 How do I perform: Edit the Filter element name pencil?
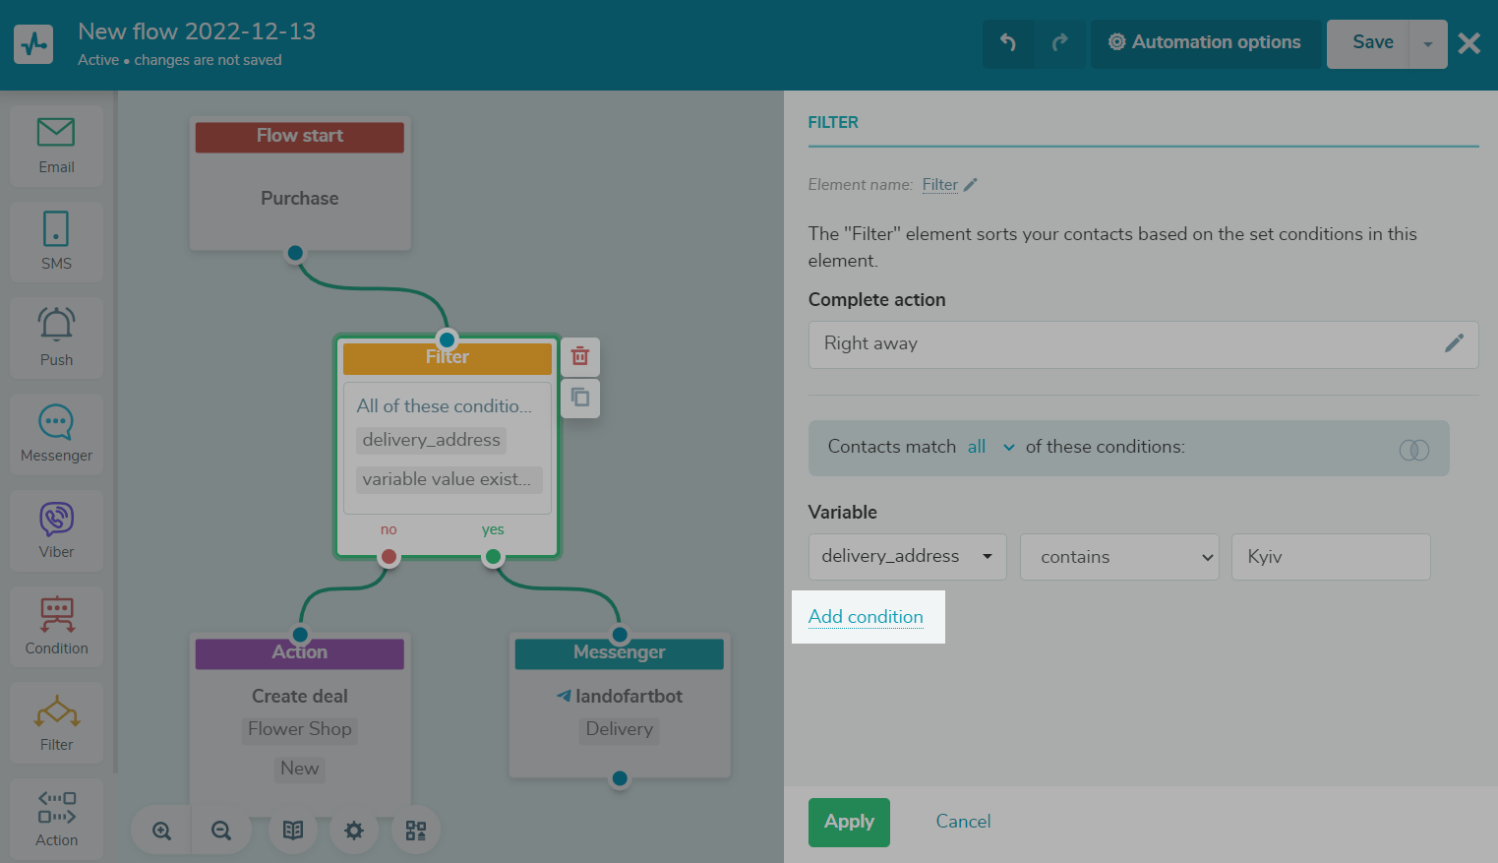971,185
